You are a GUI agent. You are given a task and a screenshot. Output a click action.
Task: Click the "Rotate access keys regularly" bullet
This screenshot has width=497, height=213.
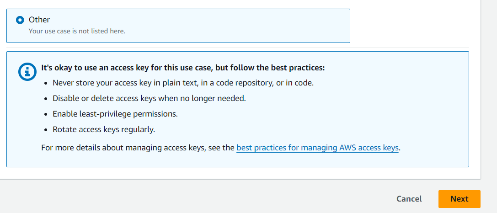104,129
